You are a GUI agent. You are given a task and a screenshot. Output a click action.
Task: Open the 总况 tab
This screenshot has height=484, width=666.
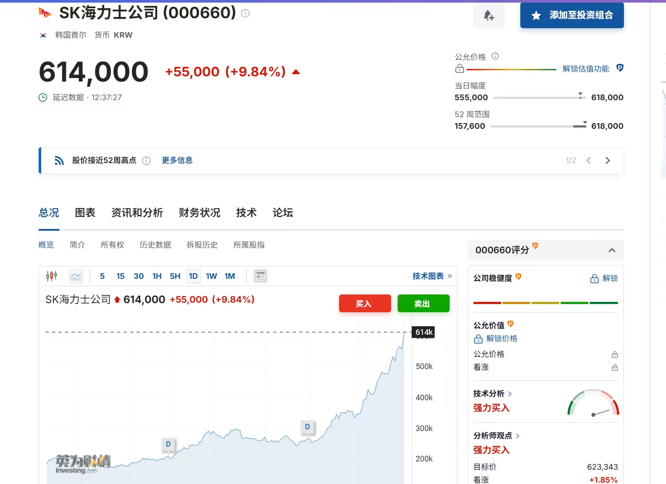[49, 213]
